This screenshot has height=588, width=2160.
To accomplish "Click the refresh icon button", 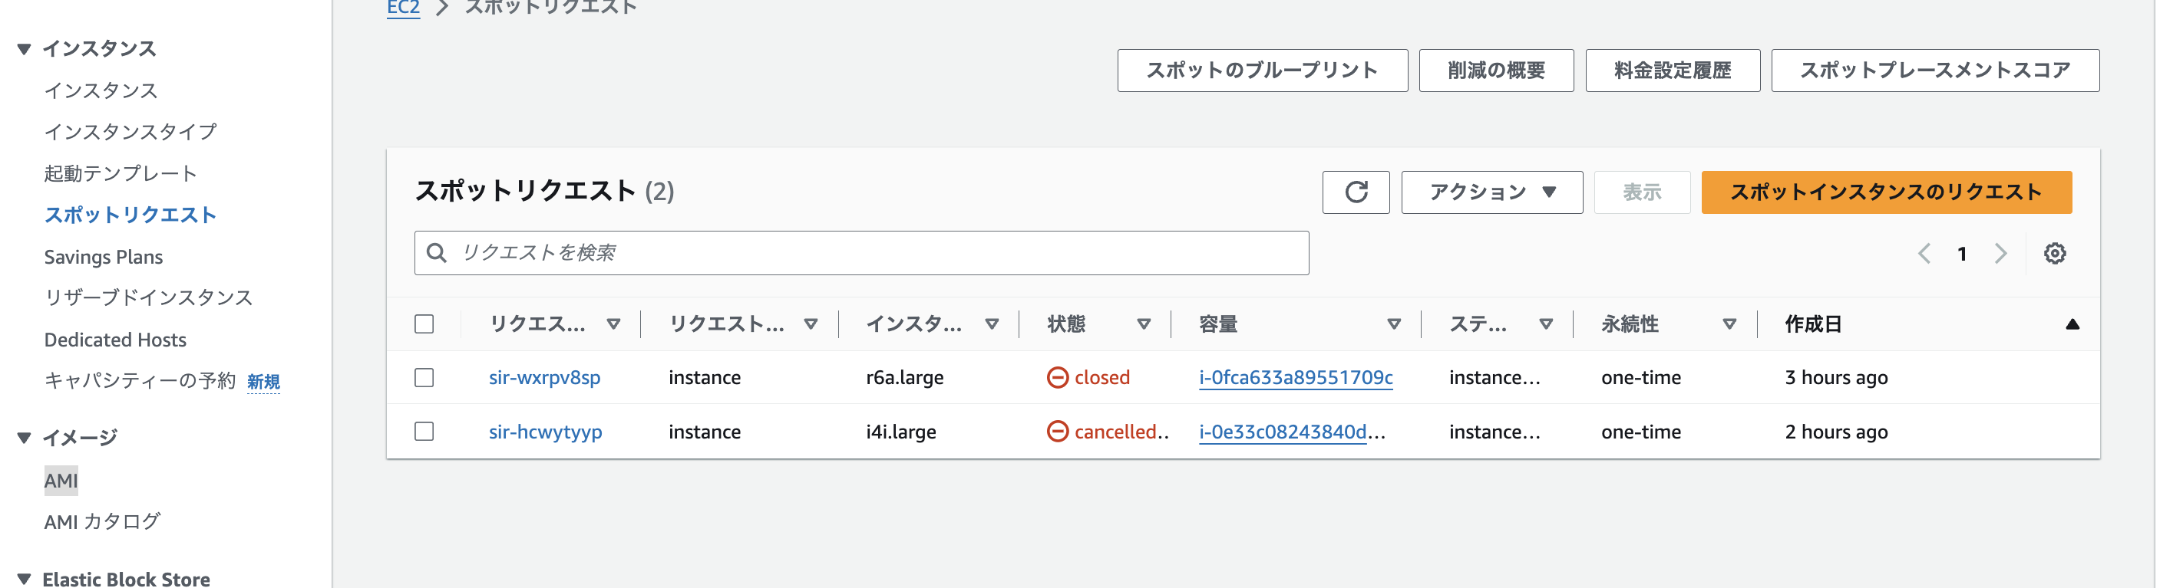I will point(1355,192).
